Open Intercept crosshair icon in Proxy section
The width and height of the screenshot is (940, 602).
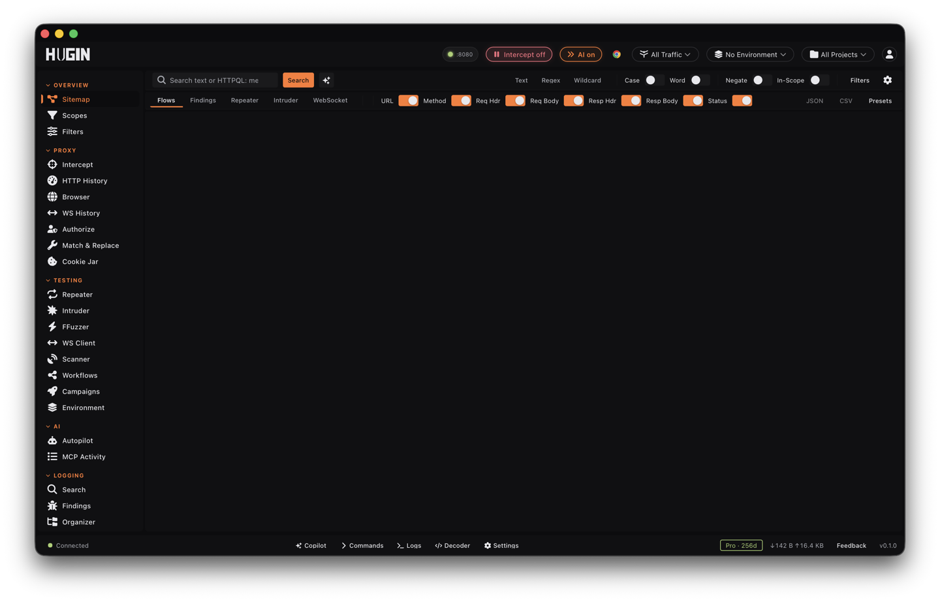pyautogui.click(x=52, y=165)
